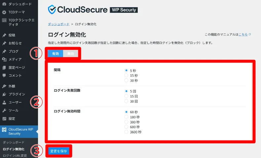The width and height of the screenshot is (261, 158).
Task: Select 5 回 login failure count
Action: point(126,91)
